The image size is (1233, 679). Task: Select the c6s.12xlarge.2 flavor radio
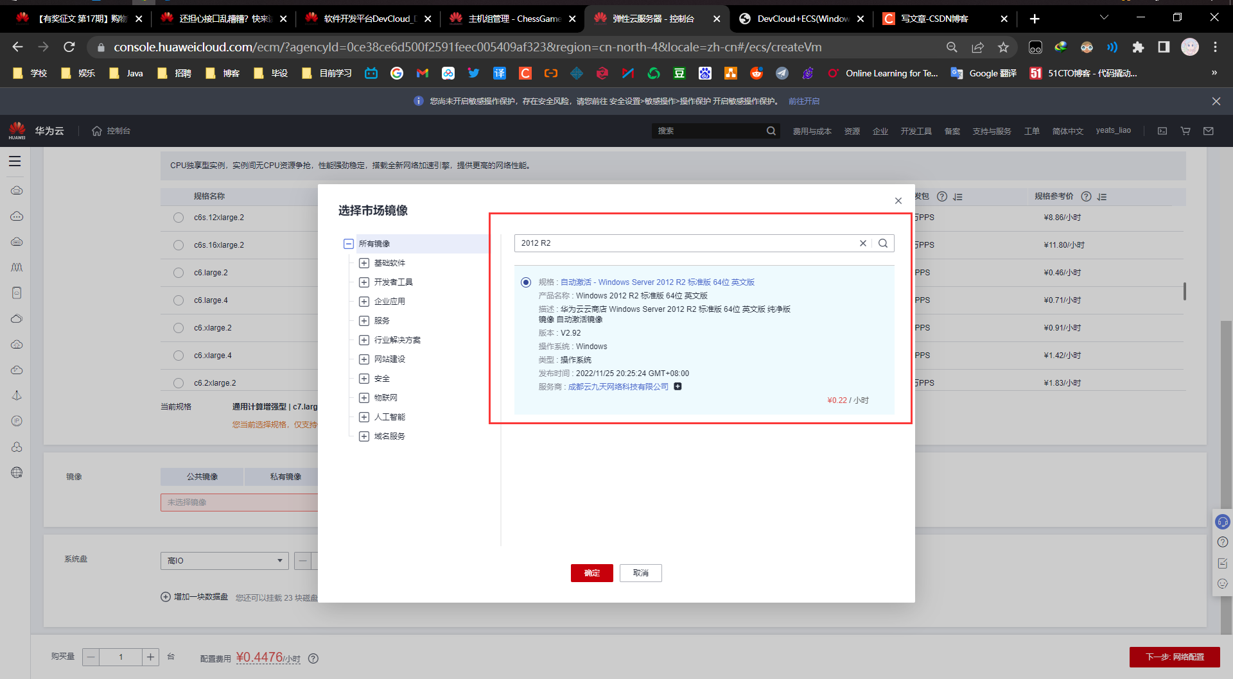click(179, 218)
